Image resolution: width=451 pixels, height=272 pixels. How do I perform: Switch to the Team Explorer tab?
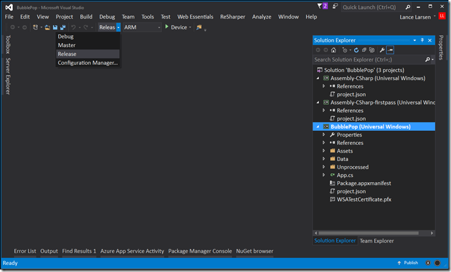click(377, 241)
